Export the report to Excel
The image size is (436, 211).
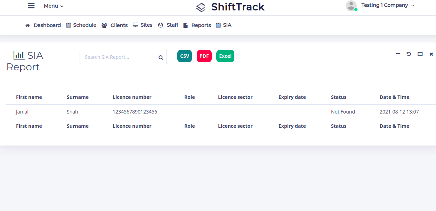coord(225,56)
